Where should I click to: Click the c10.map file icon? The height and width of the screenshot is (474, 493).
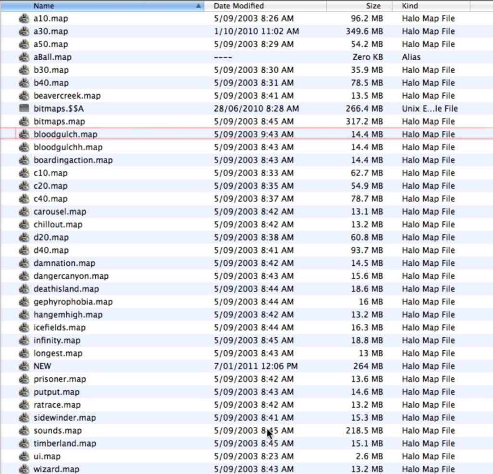[x=24, y=173]
